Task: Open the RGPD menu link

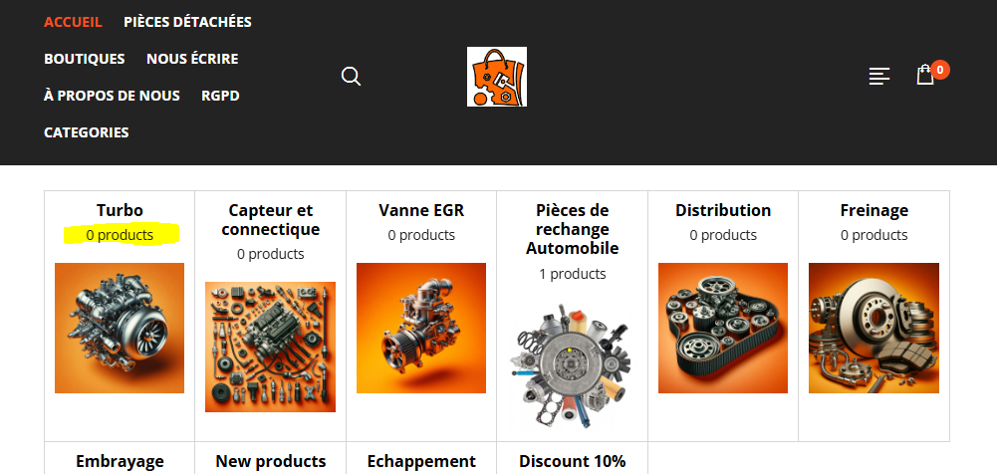Action: (x=221, y=96)
